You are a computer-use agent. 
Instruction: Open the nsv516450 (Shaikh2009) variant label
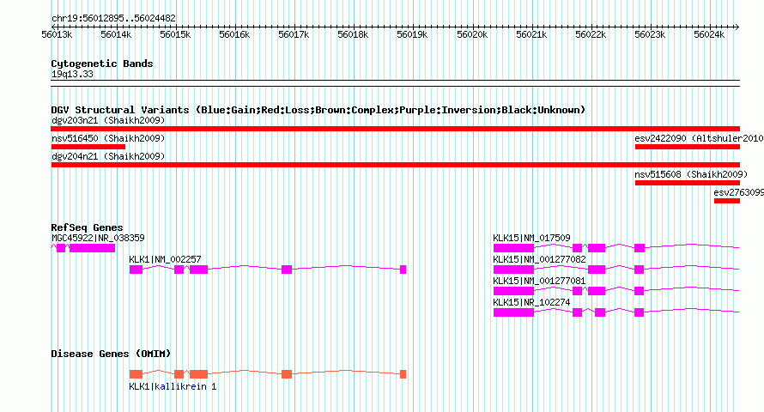tap(108, 138)
